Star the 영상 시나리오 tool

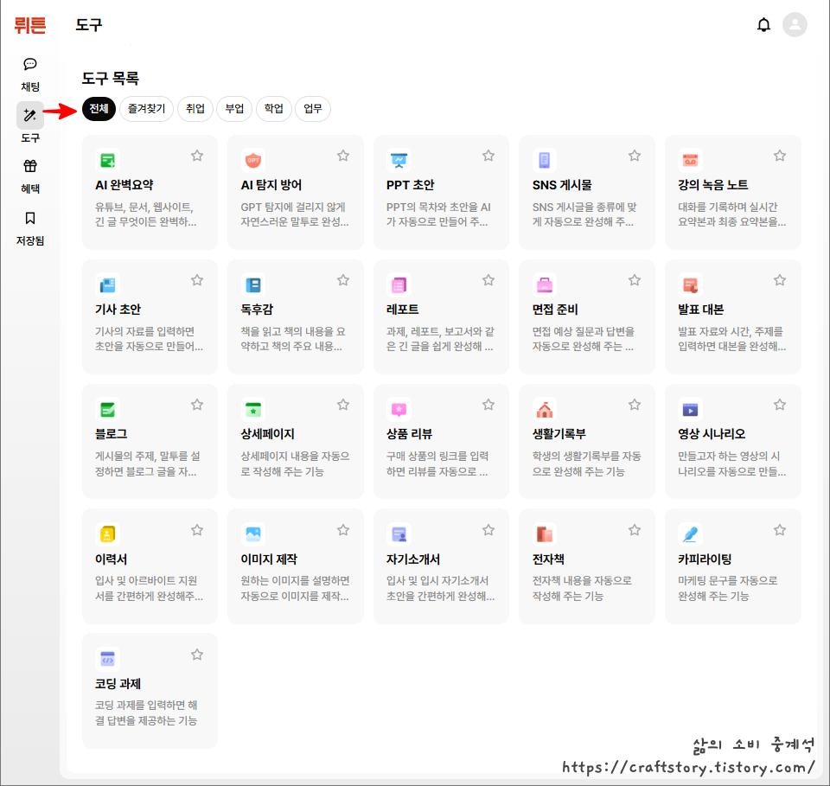tap(779, 405)
